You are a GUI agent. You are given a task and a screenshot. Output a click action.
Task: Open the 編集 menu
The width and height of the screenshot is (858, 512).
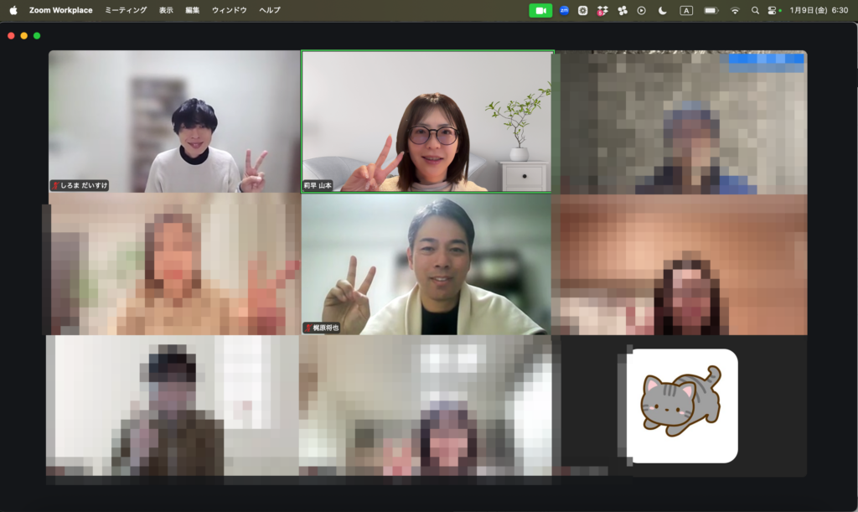[x=193, y=10]
